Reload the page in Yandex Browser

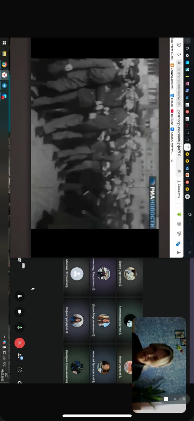pos(179,54)
